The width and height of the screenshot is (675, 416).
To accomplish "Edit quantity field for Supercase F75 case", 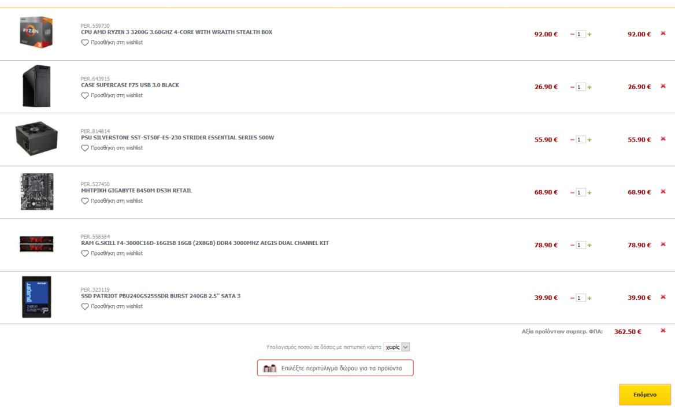I will tap(581, 87).
